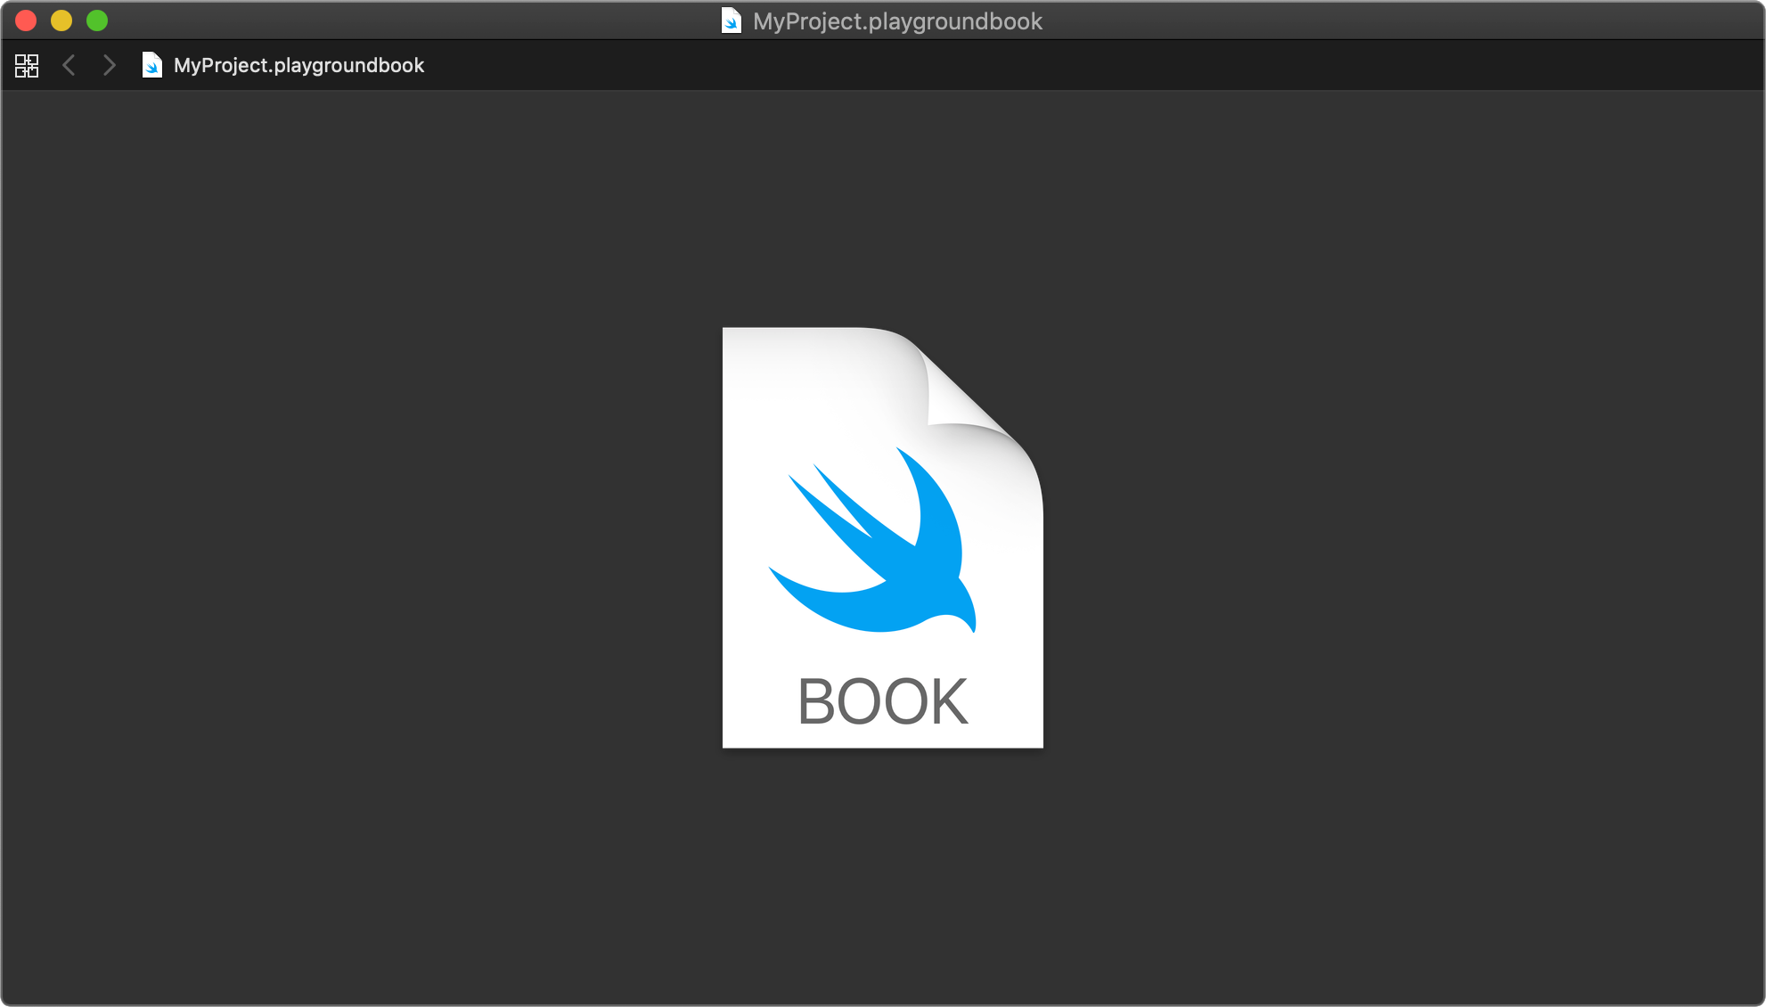1766x1007 pixels.
Task: Navigate forward using the right chevron
Action: (109, 65)
